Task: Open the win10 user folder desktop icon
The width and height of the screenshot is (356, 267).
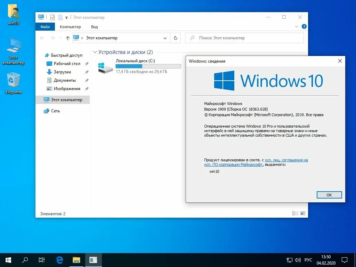Action: tap(14, 14)
